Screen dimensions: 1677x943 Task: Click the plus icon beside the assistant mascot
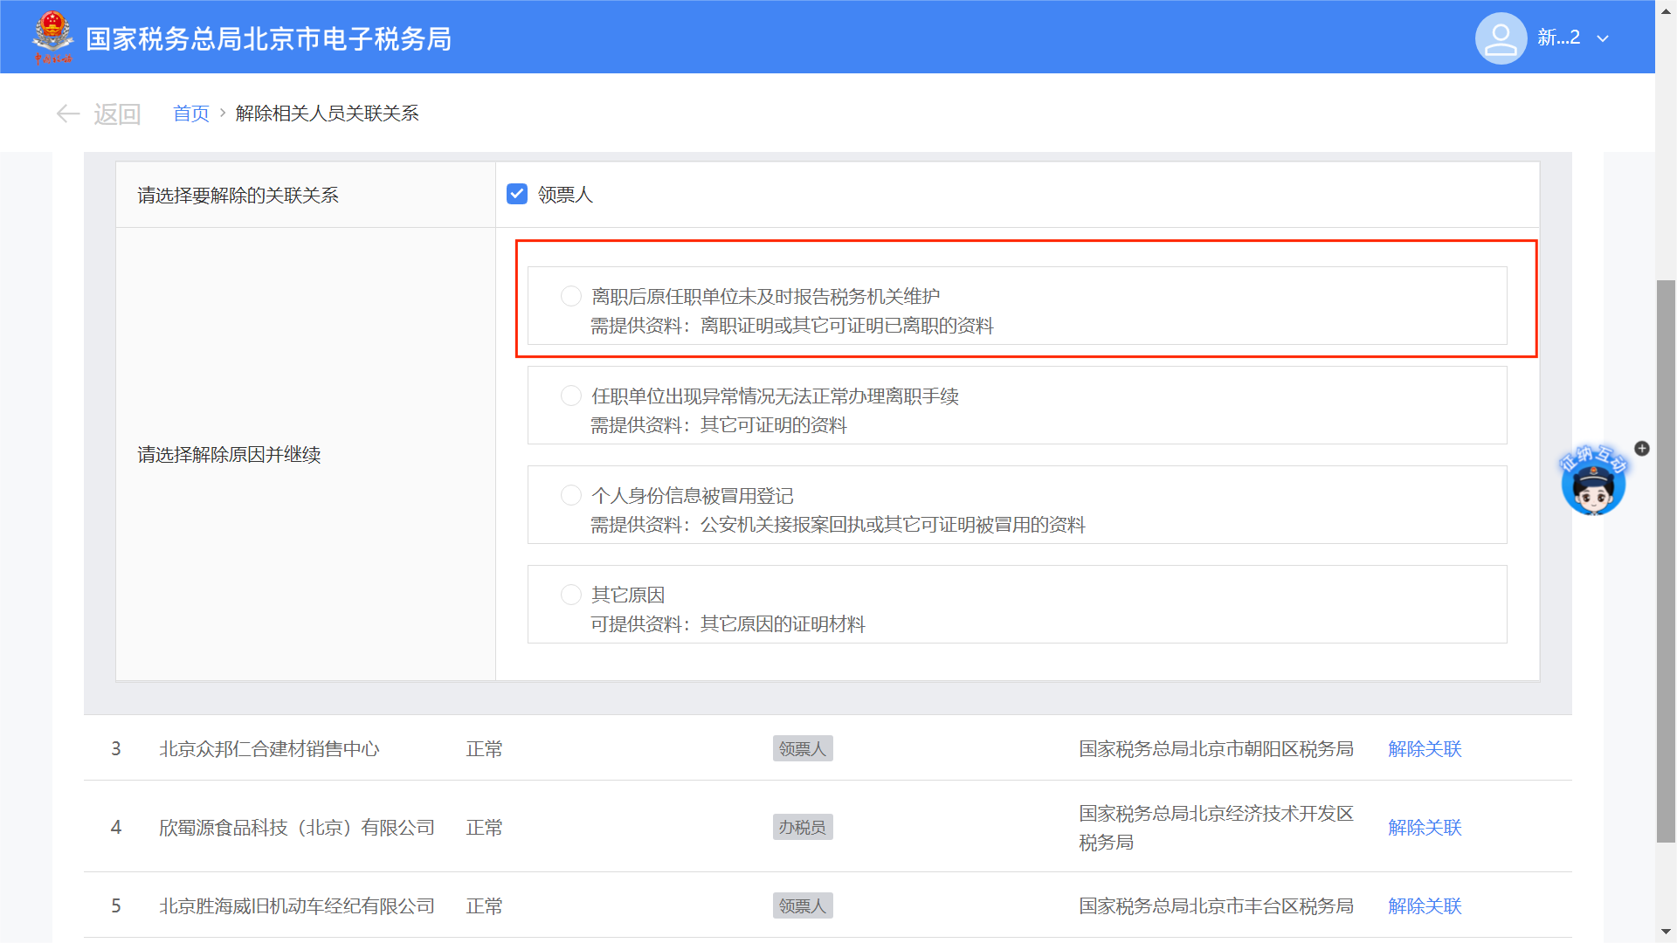[1642, 448]
